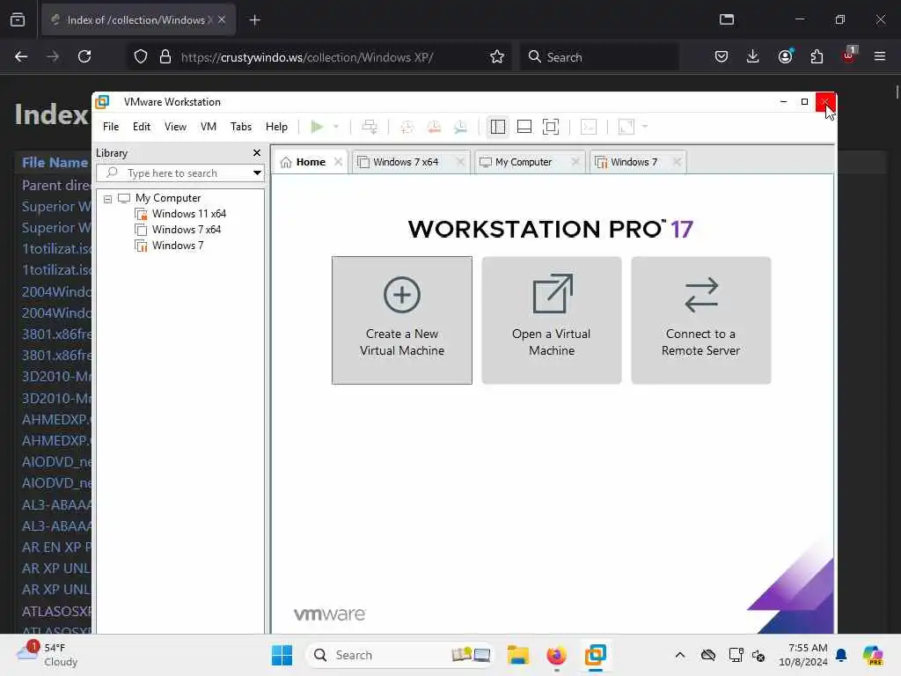Image resolution: width=901 pixels, height=676 pixels.
Task: Click the stretch guest display icon
Action: pos(626,127)
